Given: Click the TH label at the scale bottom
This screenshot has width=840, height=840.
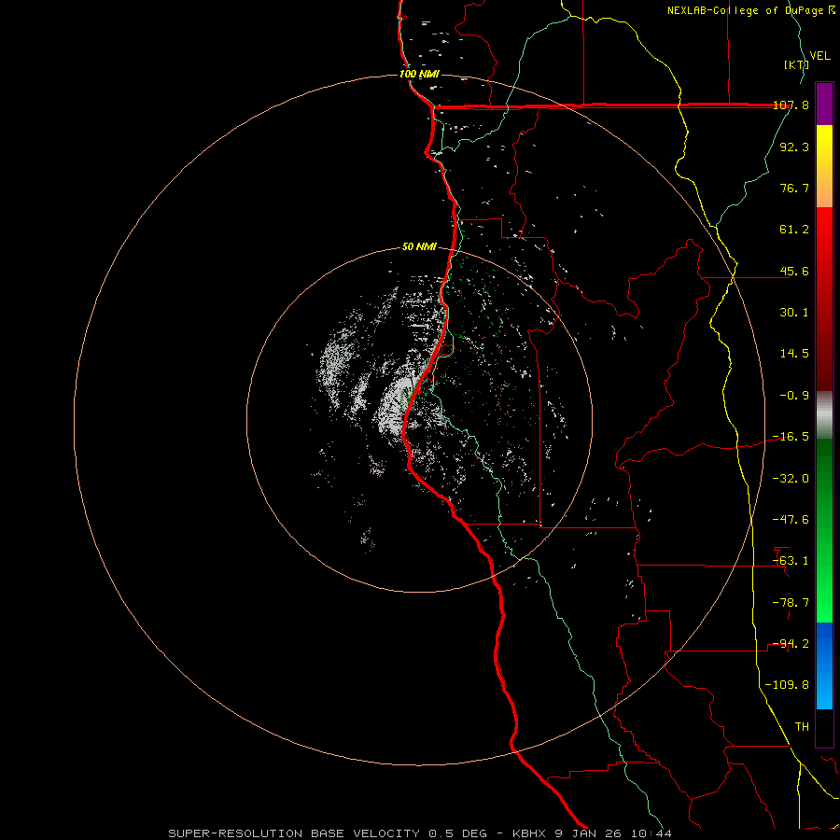Looking at the screenshot, I should (802, 726).
